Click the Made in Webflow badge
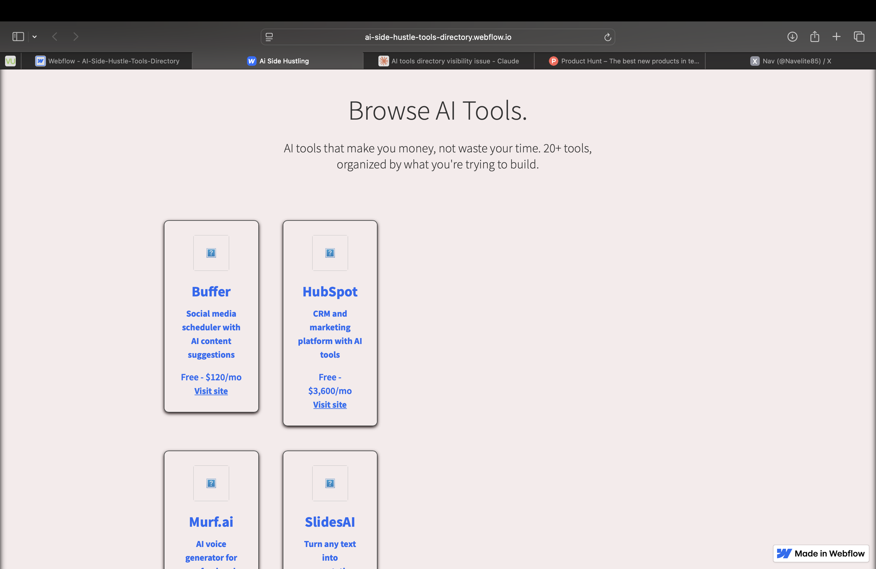Screen dimensions: 876x569 821,553
